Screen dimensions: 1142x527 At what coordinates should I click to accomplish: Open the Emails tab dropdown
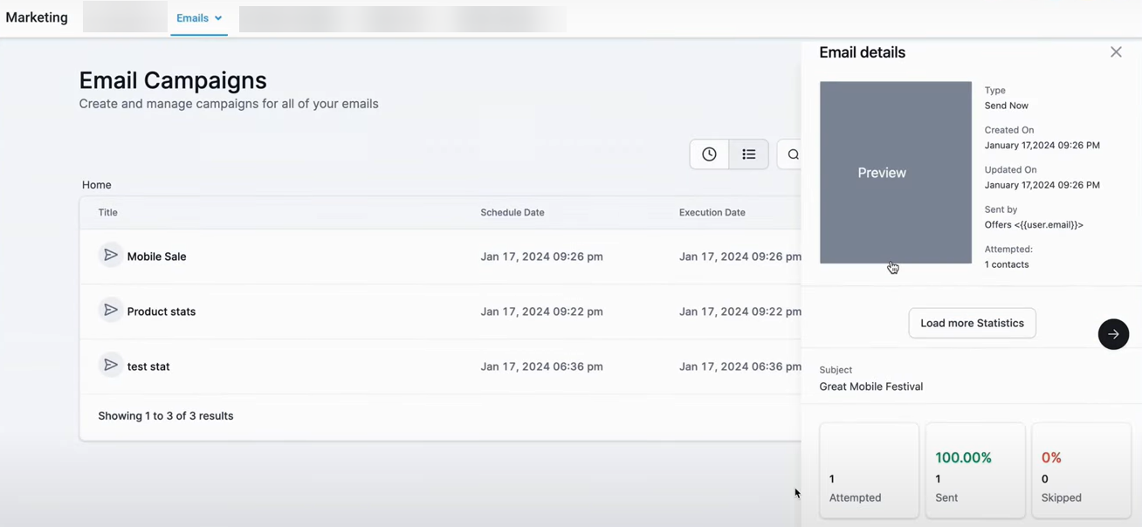coord(199,18)
